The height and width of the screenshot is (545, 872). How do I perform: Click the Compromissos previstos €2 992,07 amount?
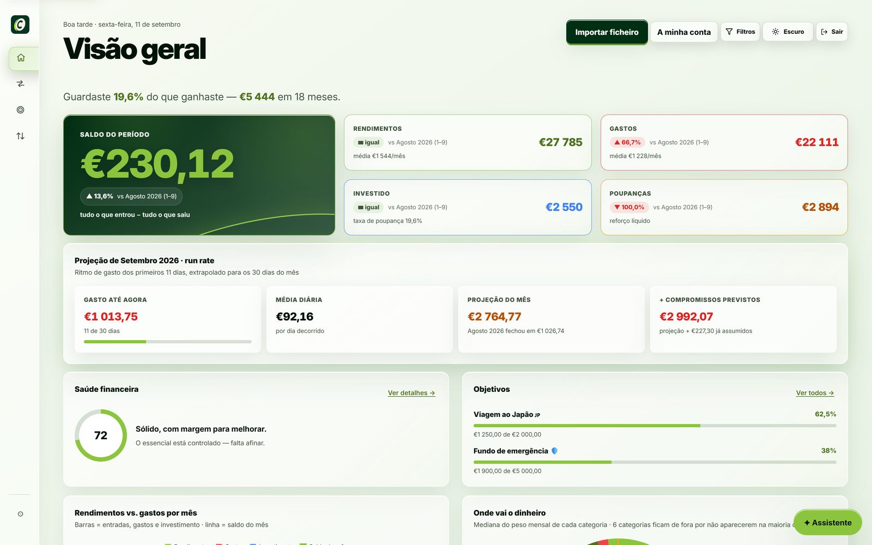click(x=686, y=317)
